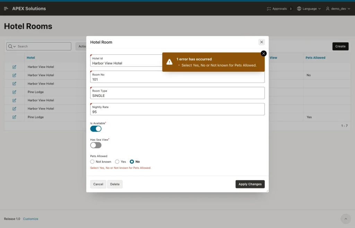Click the '1 - 7' pagination text
The width and height of the screenshot is (355, 228).
344,126
